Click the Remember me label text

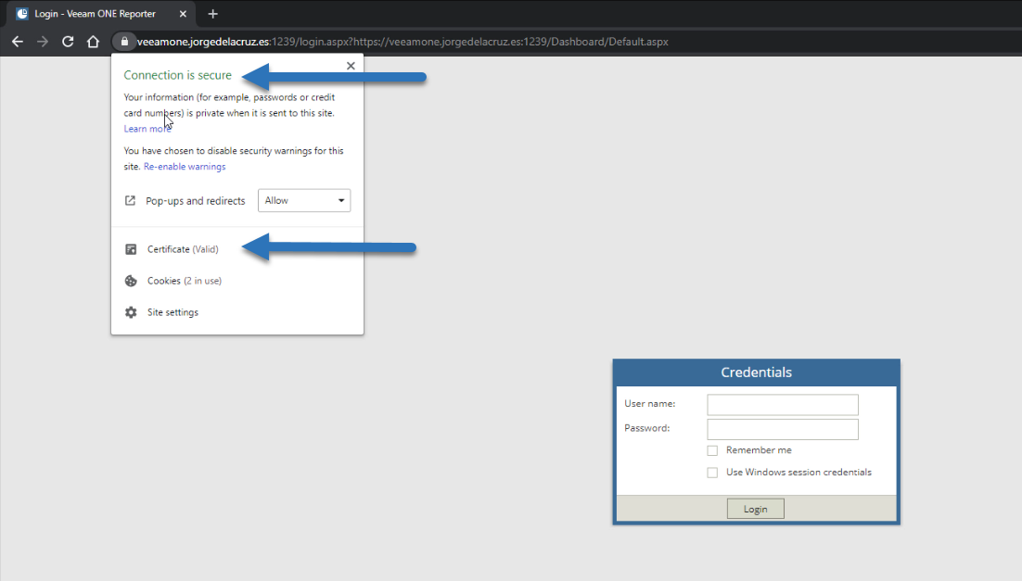point(759,450)
